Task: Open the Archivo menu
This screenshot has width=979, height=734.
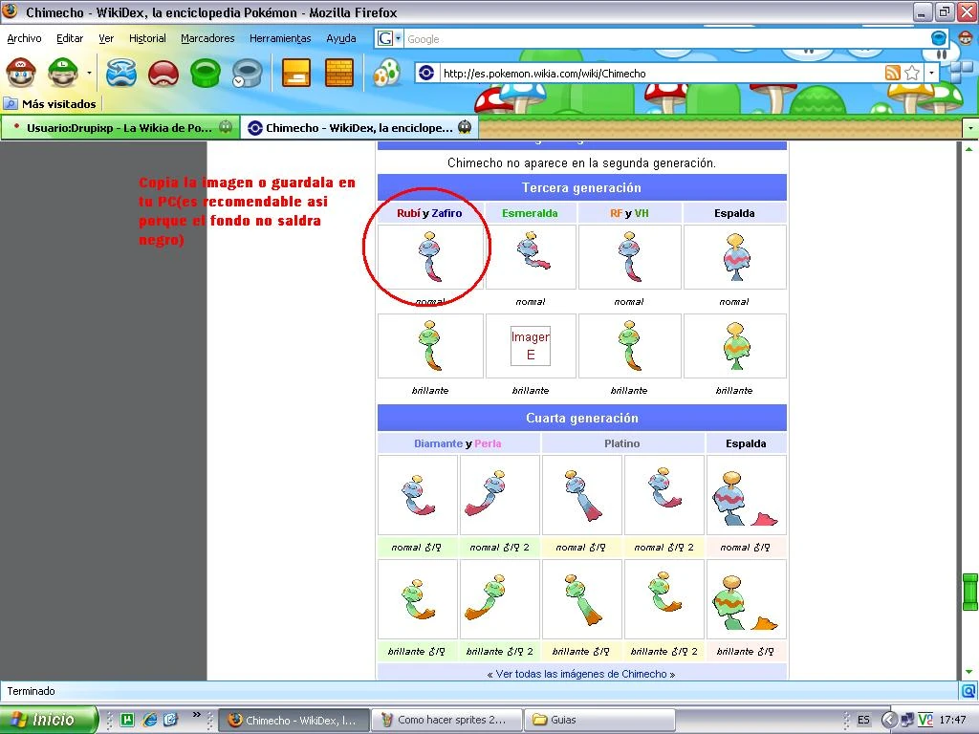Action: [x=24, y=38]
